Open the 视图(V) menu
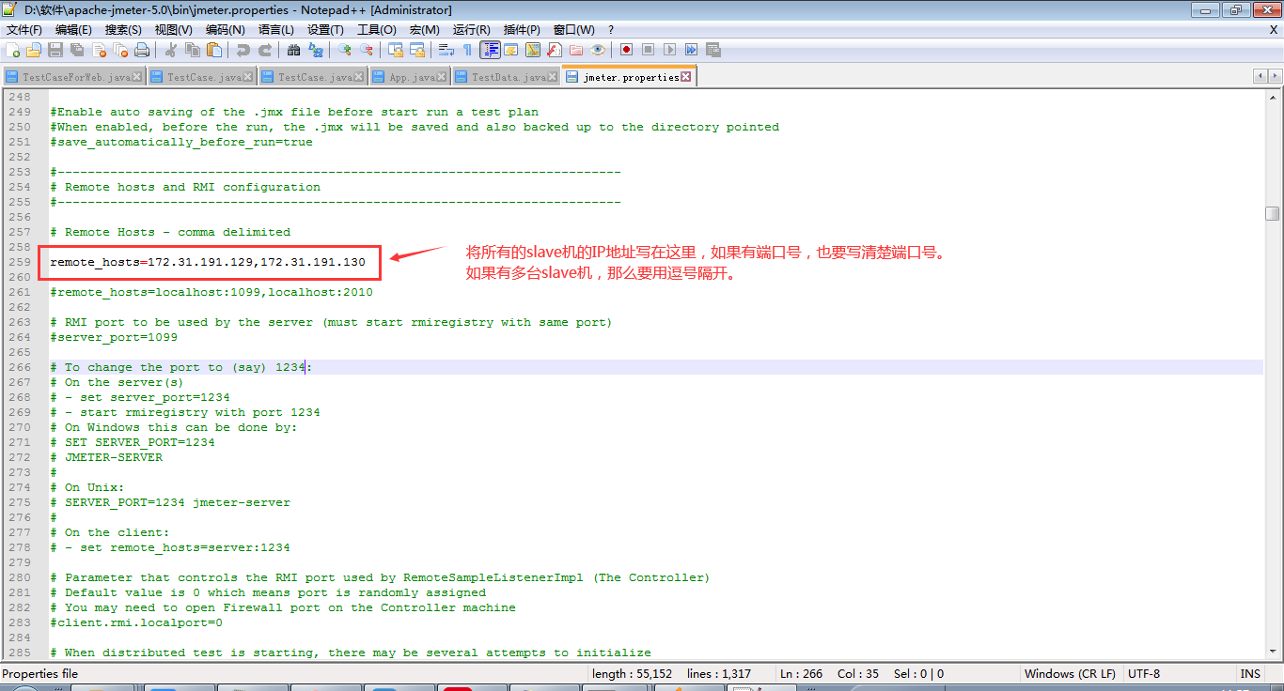This screenshot has height=691, width=1284. [x=173, y=30]
